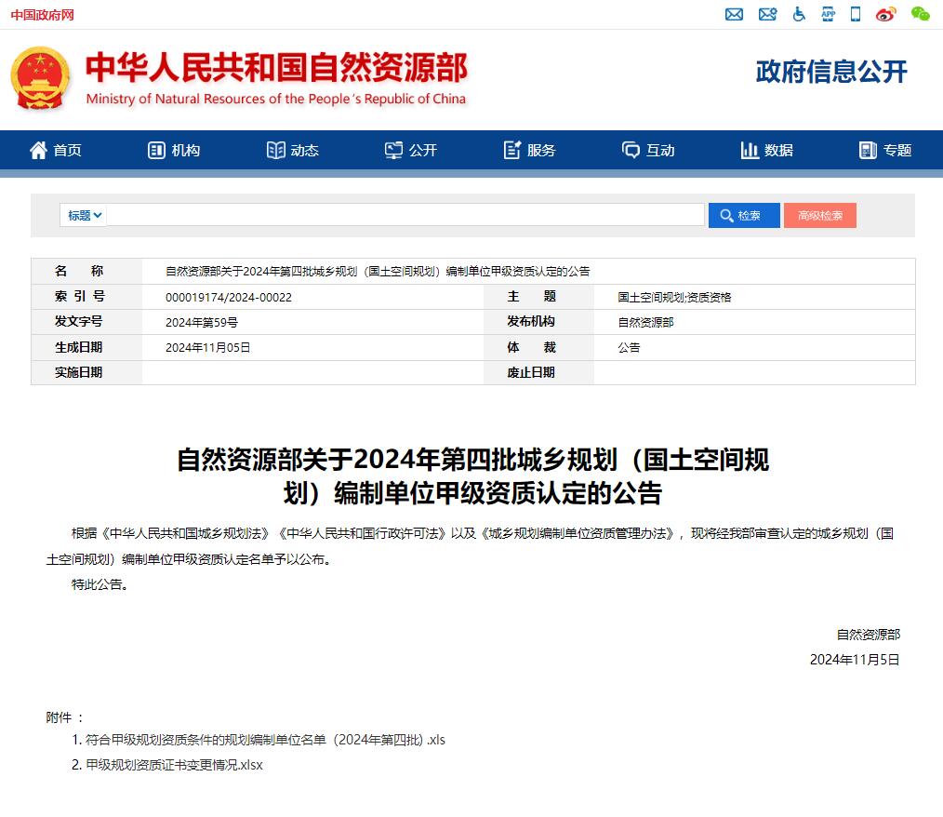
Task: Open the 服务 navigation menu
Action: coord(529,150)
